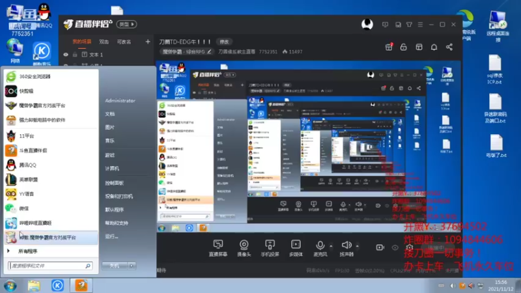Open 腾讯QQ in Start menu
This screenshot has height=293, width=521.
click(51, 165)
